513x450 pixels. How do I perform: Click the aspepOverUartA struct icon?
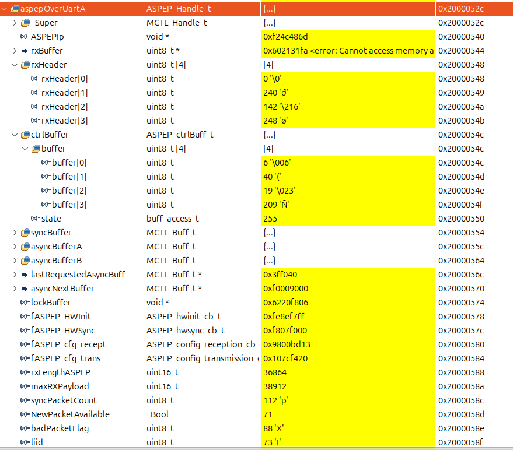(x=15, y=9)
